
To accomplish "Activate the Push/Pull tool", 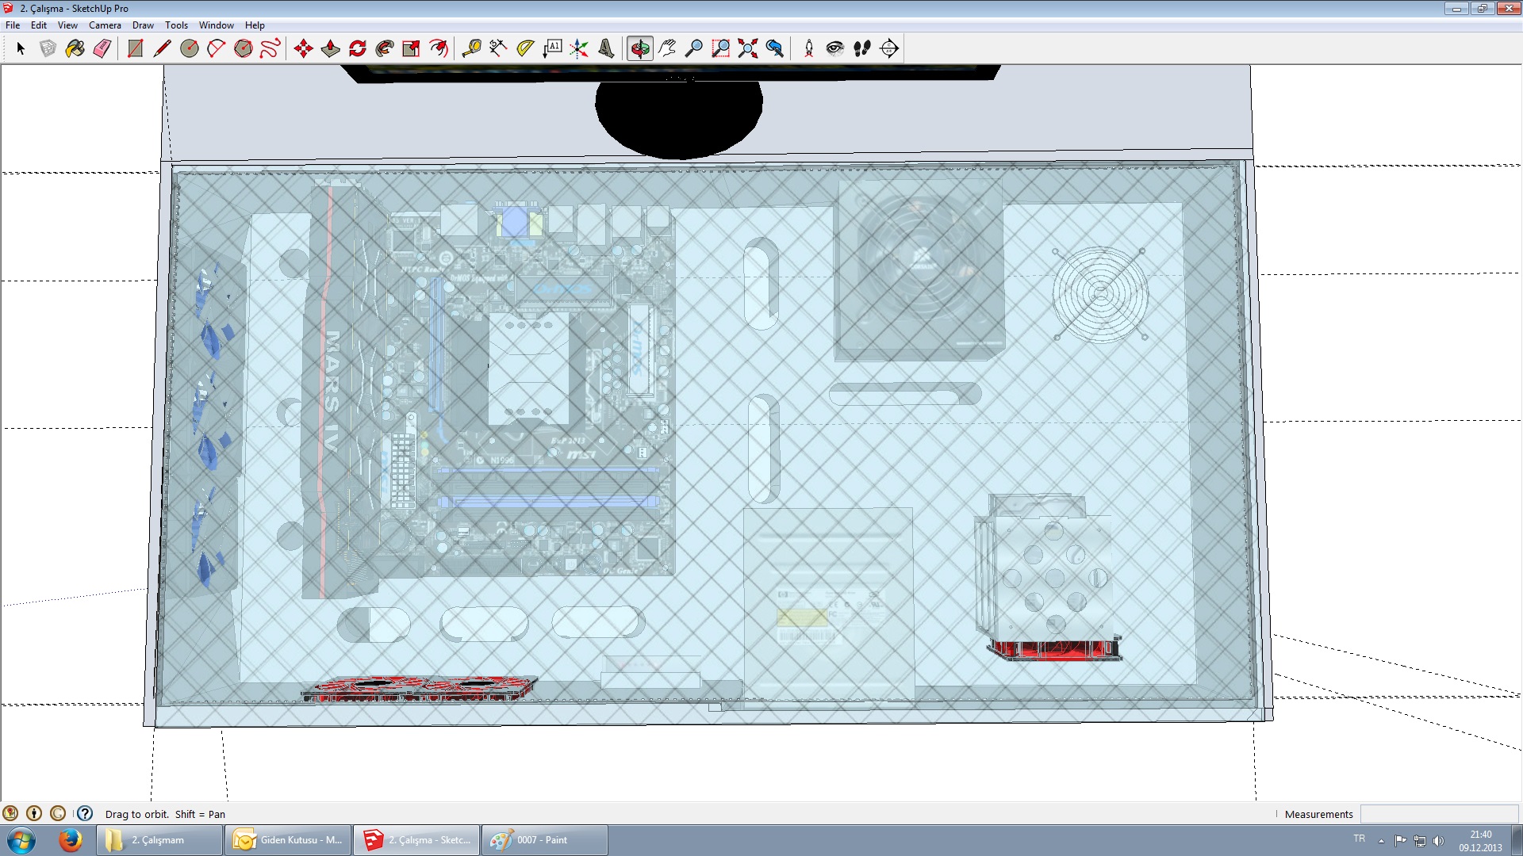I will click(x=331, y=48).
